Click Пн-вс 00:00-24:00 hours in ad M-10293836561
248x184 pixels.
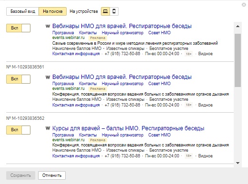(162, 105)
